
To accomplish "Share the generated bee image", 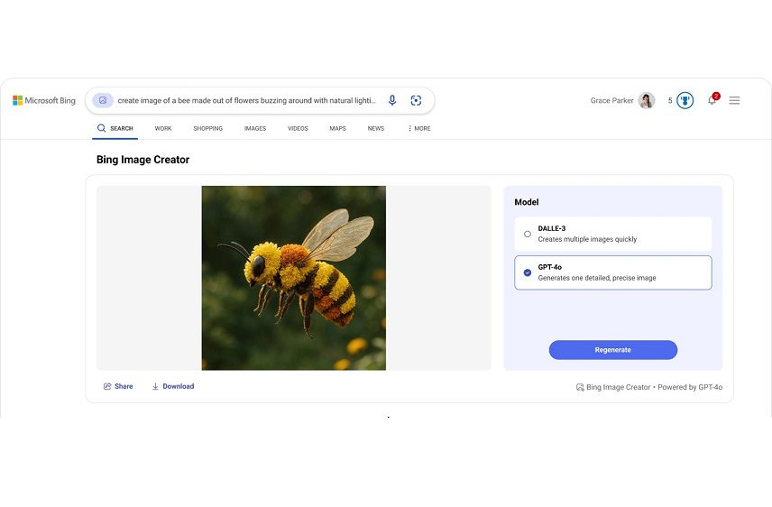I will 118,386.
